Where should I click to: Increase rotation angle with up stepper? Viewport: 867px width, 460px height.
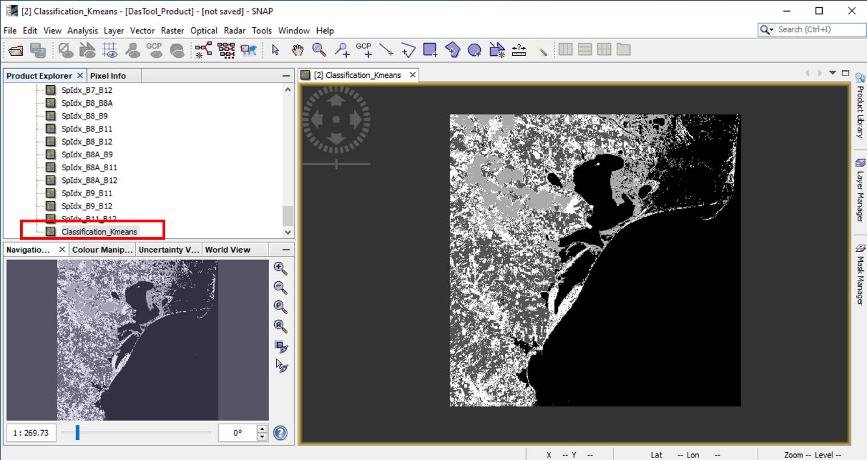(x=262, y=429)
